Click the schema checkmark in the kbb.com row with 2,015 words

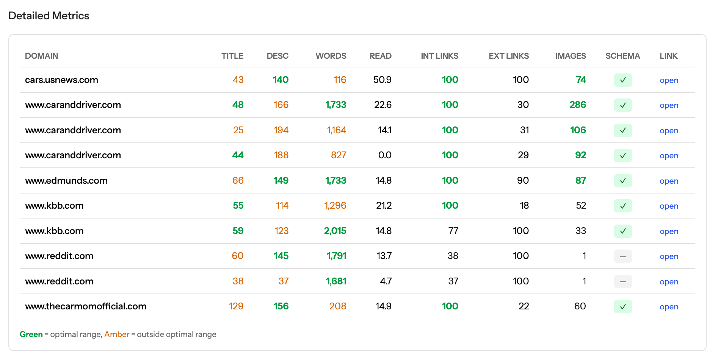(622, 231)
